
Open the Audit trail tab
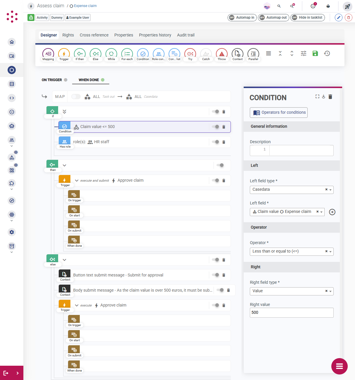point(186,35)
